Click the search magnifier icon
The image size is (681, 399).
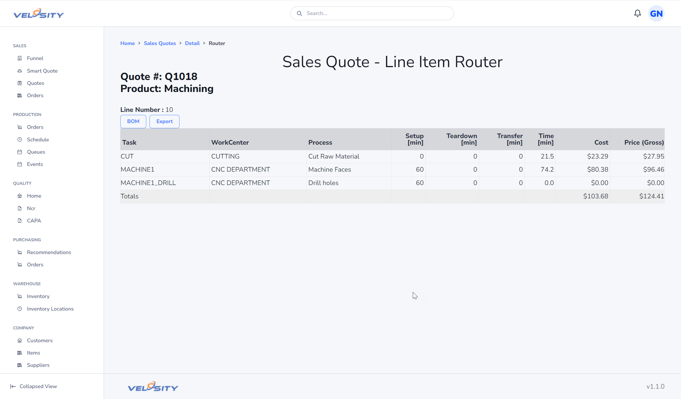(x=299, y=13)
